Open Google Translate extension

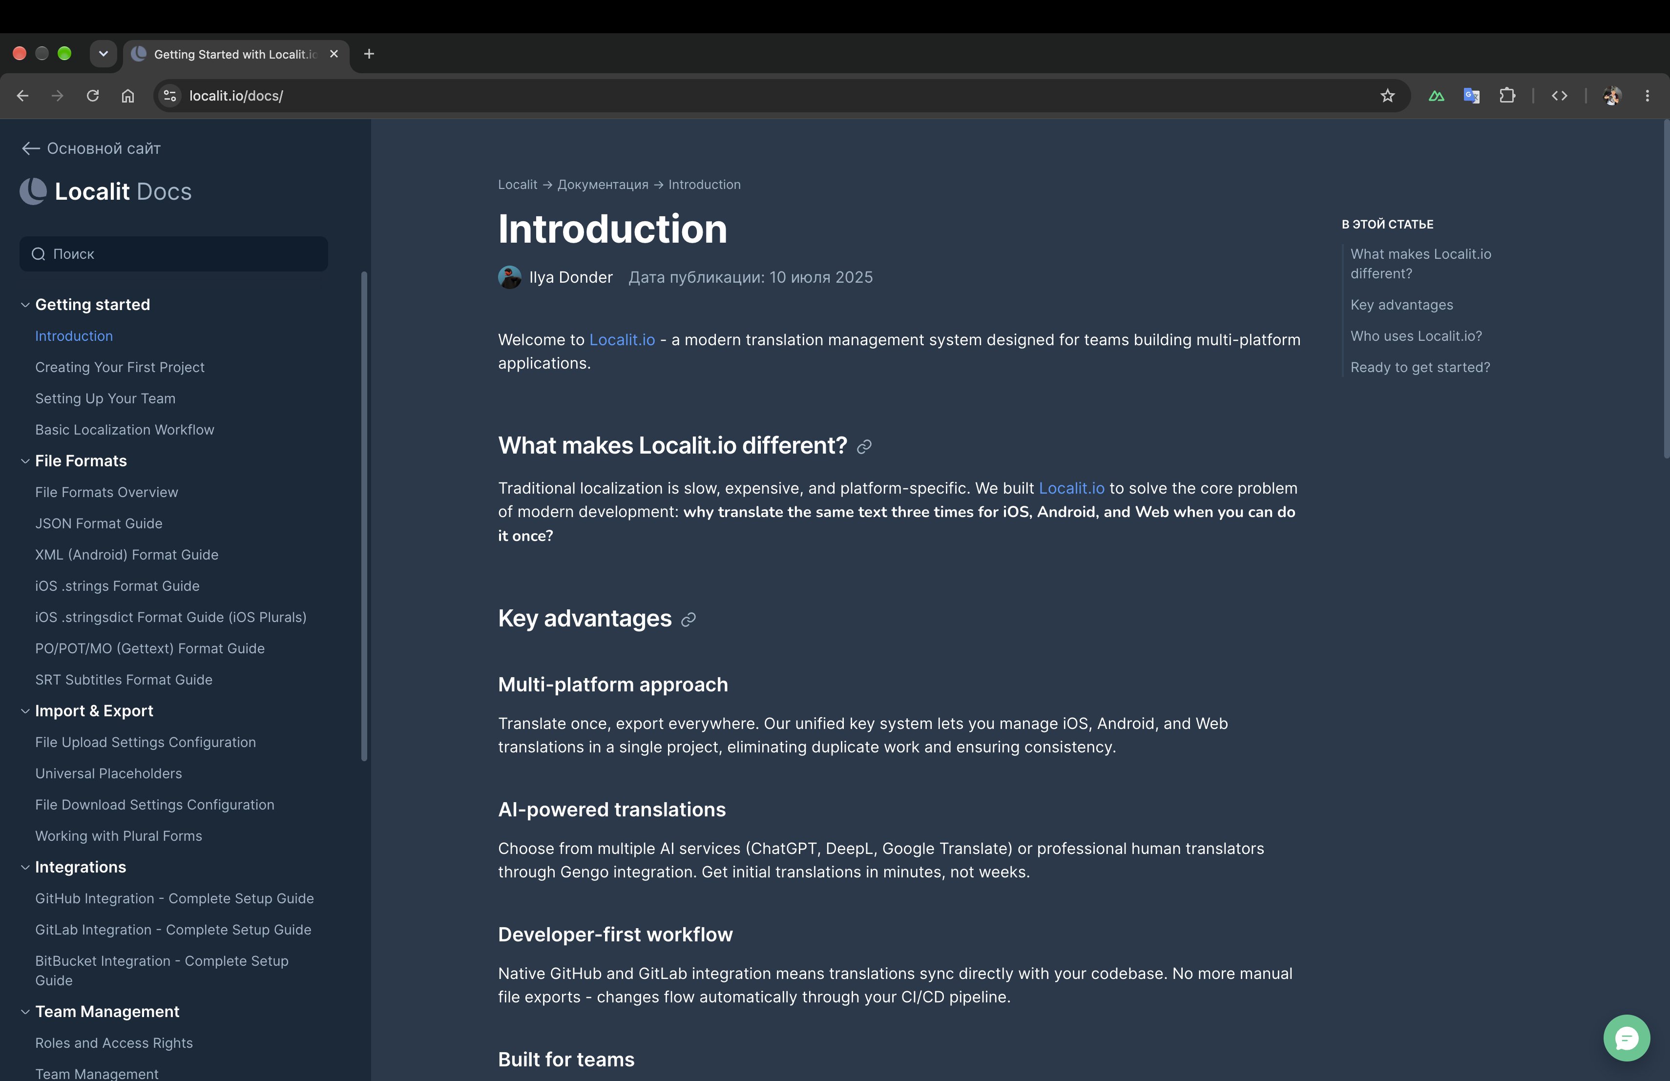pos(1471,96)
